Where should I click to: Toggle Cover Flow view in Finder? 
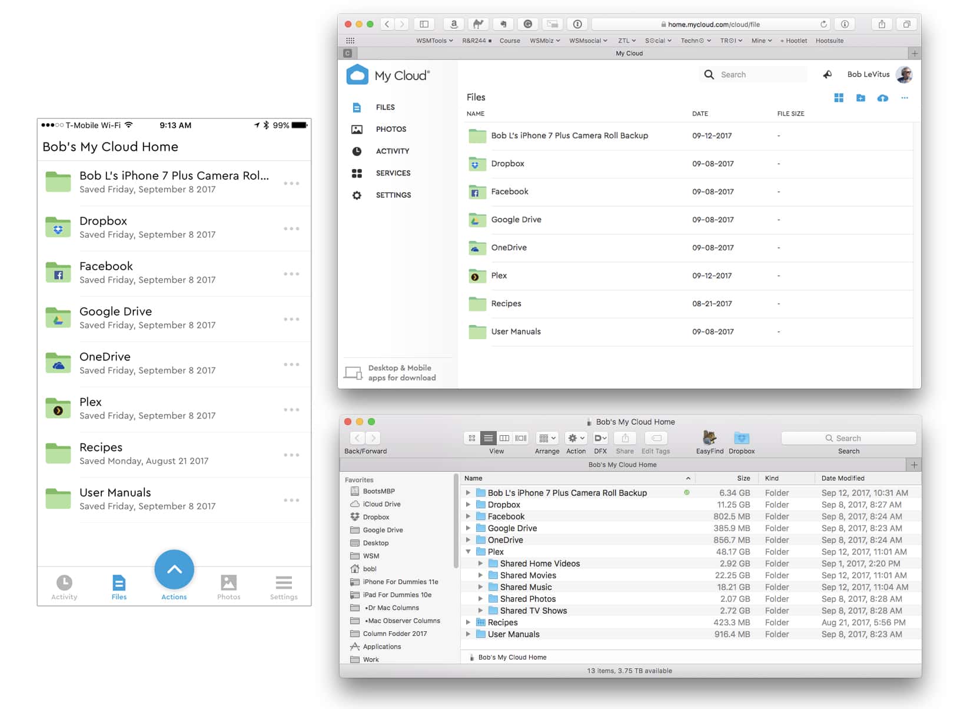(520, 438)
